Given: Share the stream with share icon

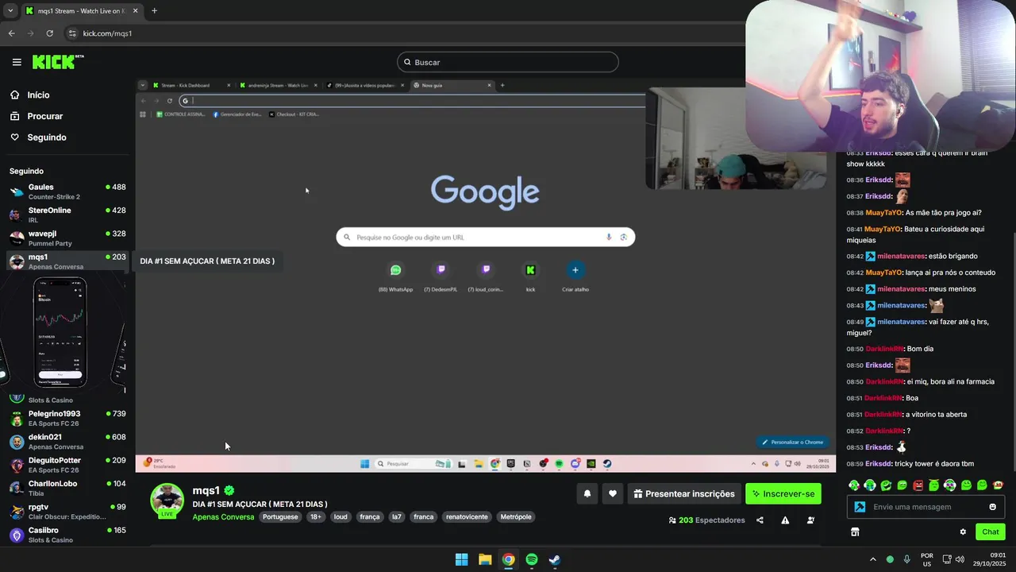Looking at the screenshot, I should tap(760, 520).
